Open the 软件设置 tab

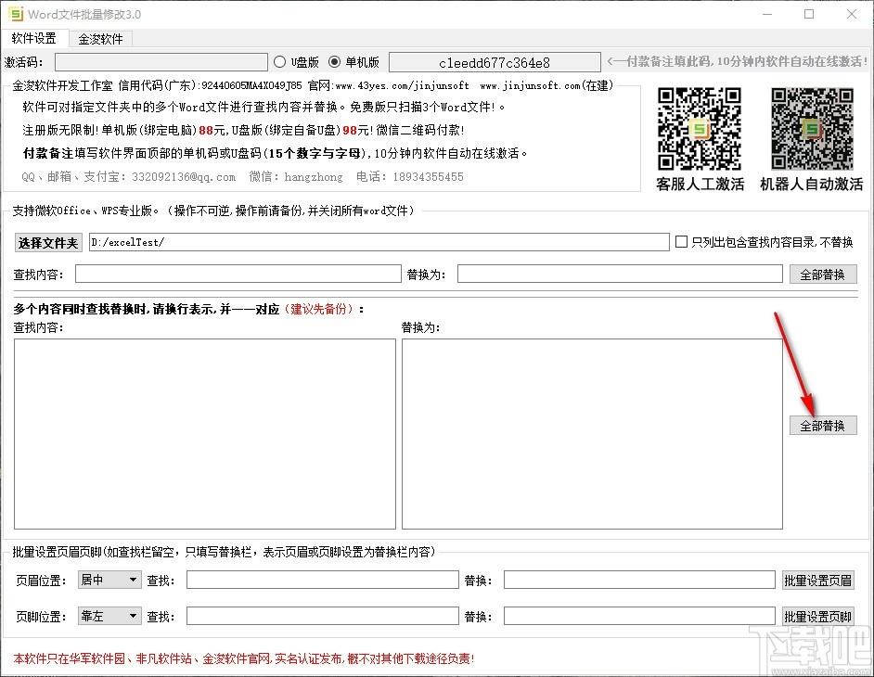click(x=34, y=38)
